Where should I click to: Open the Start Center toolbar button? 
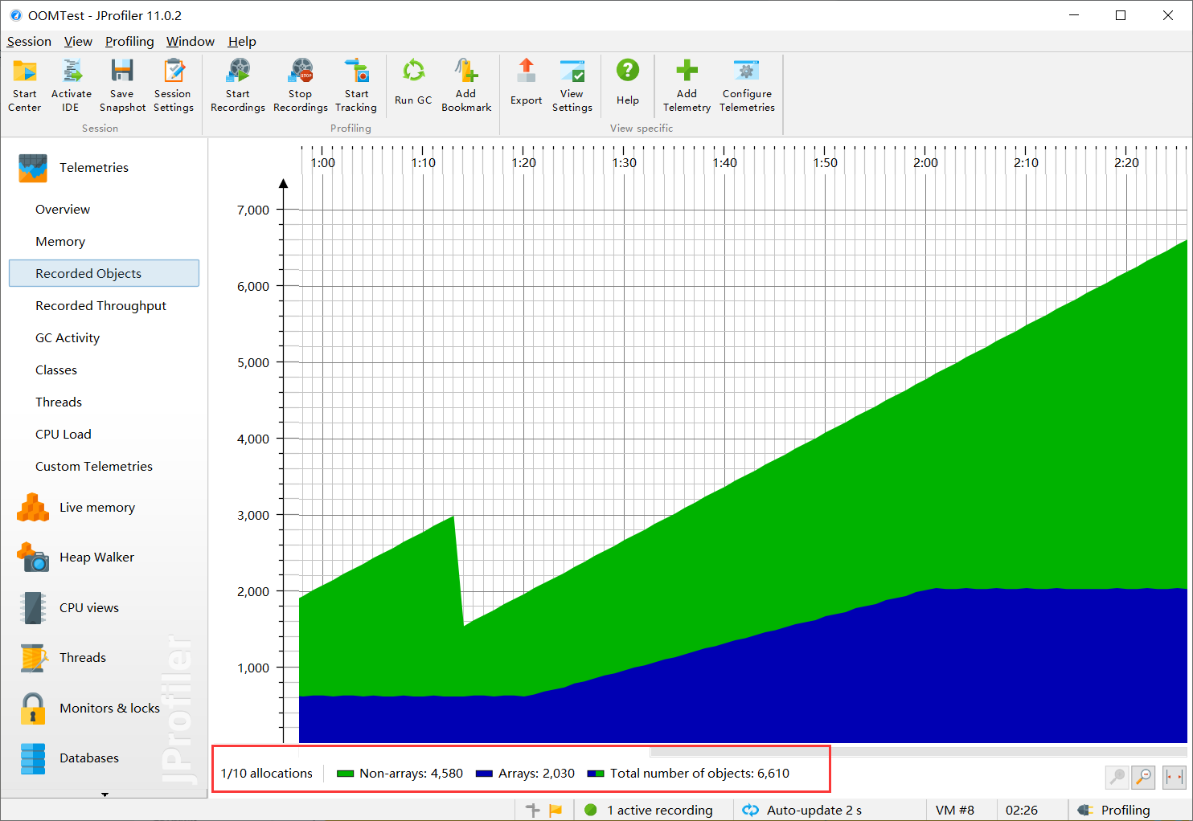[25, 84]
